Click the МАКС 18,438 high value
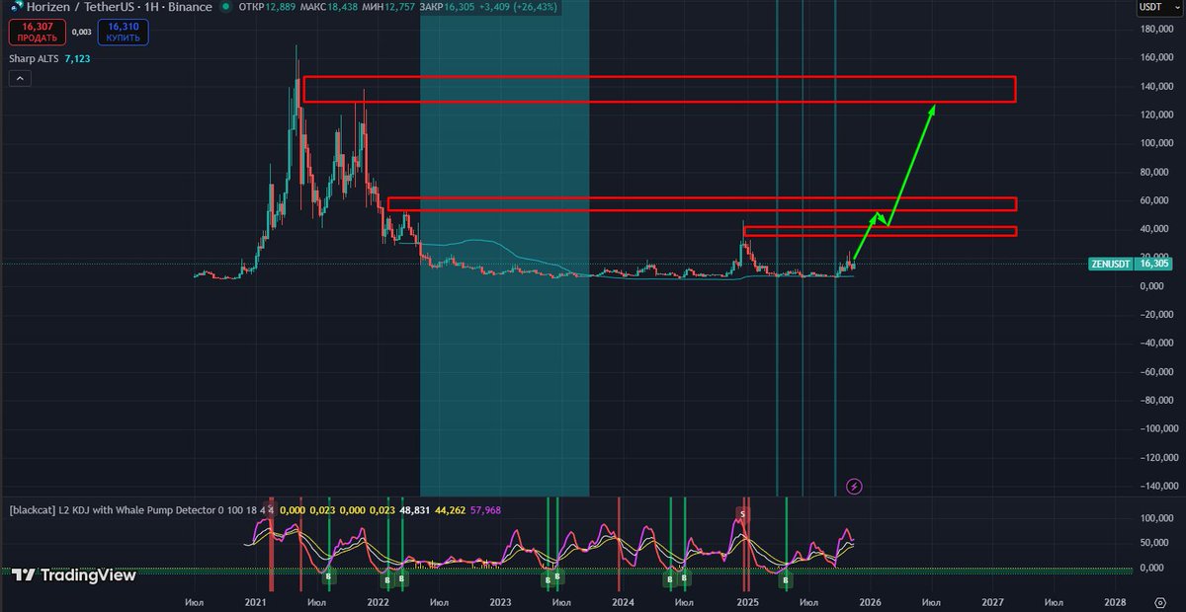The image size is (1186, 612). point(329,7)
